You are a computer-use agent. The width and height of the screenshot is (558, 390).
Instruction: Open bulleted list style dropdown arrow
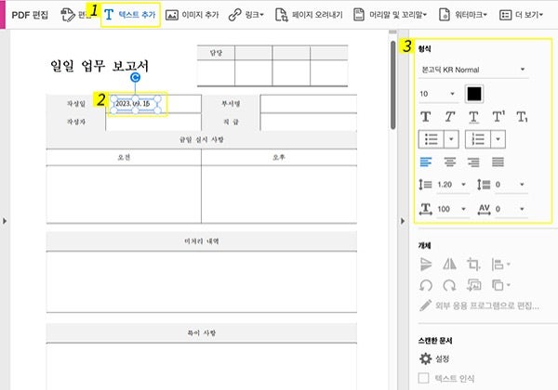(x=451, y=139)
